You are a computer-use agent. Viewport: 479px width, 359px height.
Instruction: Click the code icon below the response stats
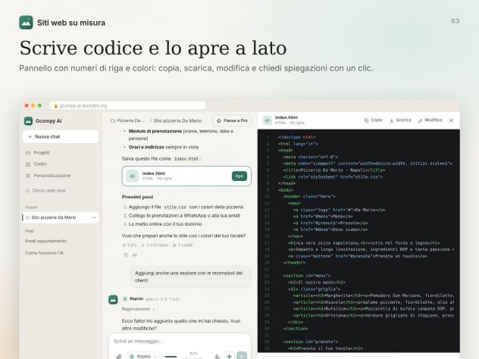tap(134, 255)
